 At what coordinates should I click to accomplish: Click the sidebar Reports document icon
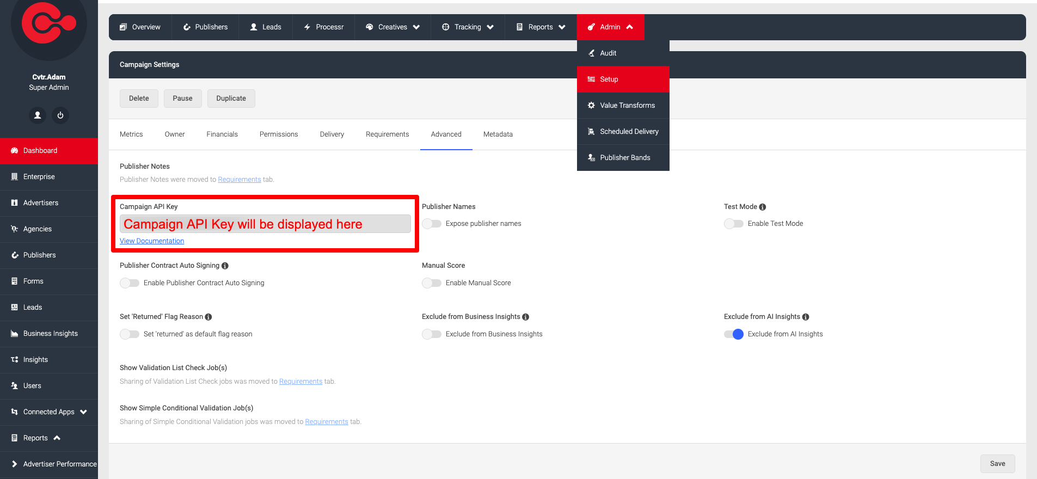pyautogui.click(x=15, y=438)
